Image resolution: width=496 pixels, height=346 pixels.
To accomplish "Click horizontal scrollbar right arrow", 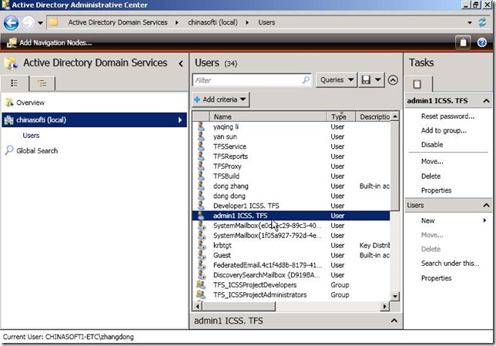I will click(384, 306).
